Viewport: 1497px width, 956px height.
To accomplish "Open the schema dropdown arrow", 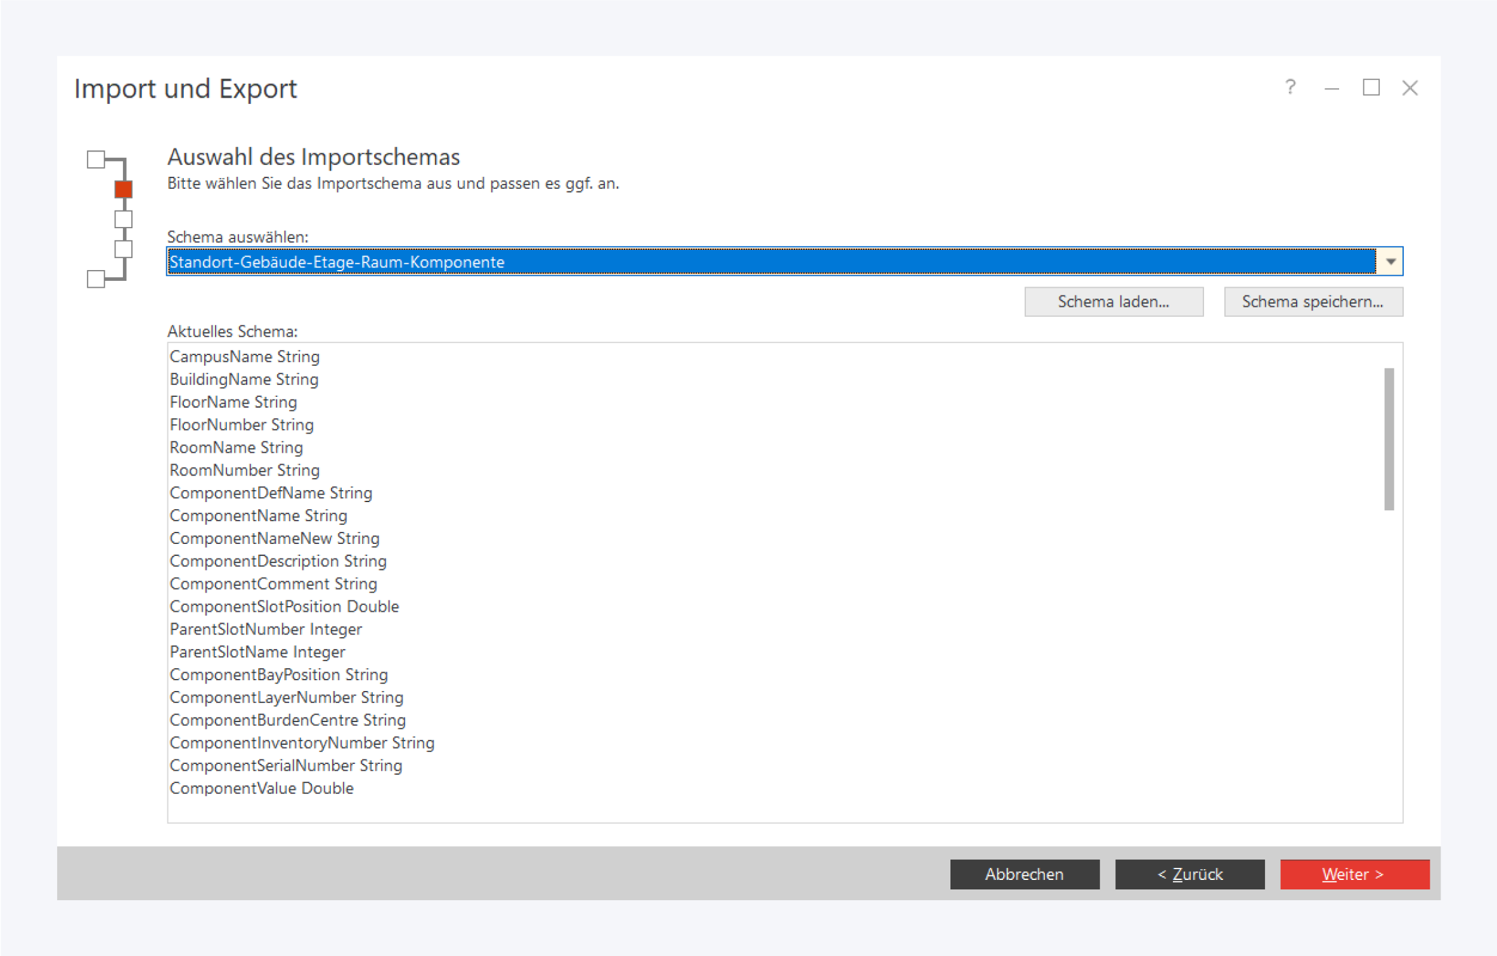I will (1390, 262).
